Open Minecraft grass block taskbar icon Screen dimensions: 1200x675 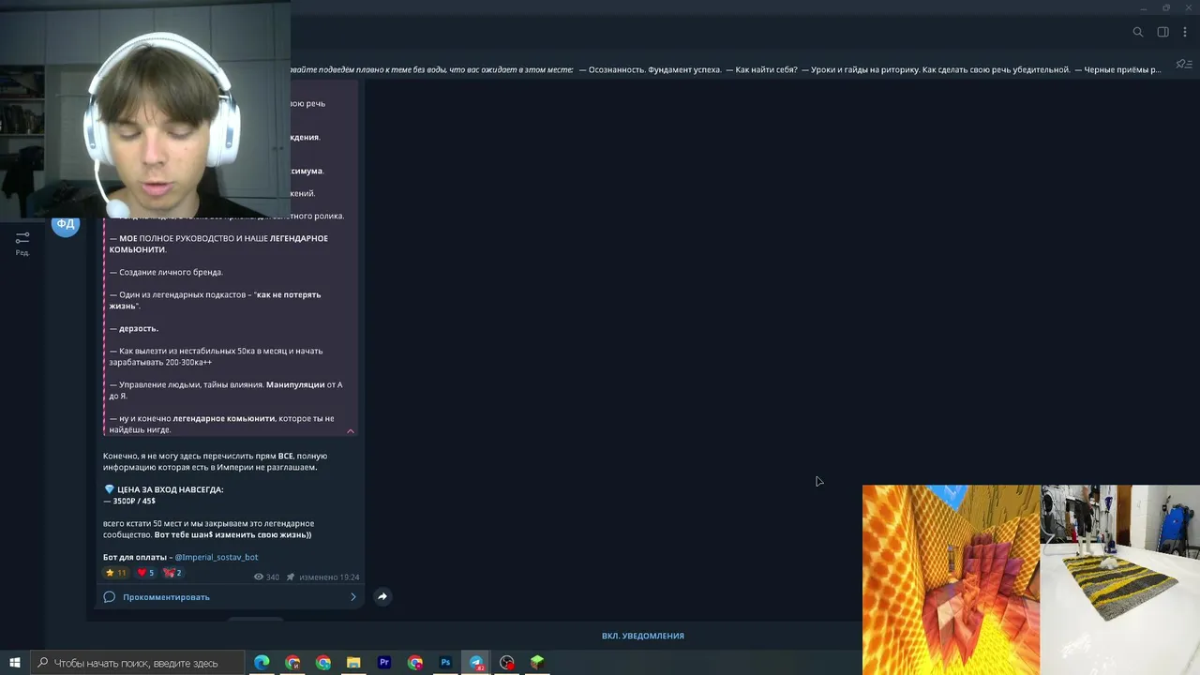[537, 663]
